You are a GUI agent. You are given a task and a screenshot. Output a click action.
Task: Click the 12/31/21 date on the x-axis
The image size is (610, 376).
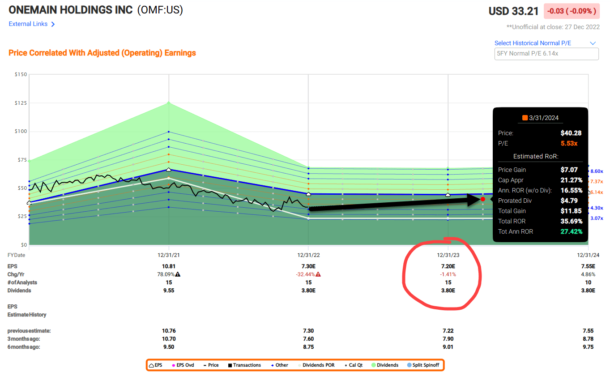click(169, 255)
